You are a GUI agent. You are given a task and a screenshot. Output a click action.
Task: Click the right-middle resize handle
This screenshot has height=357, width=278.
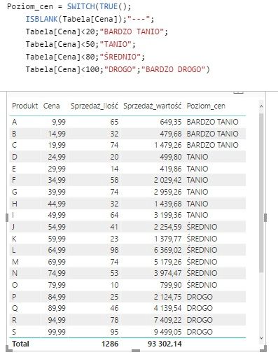pos(265,218)
